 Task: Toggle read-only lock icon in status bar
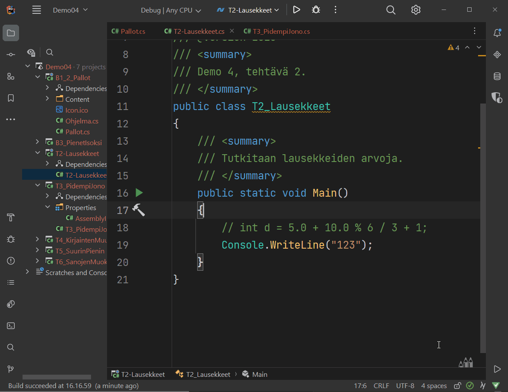click(x=457, y=386)
